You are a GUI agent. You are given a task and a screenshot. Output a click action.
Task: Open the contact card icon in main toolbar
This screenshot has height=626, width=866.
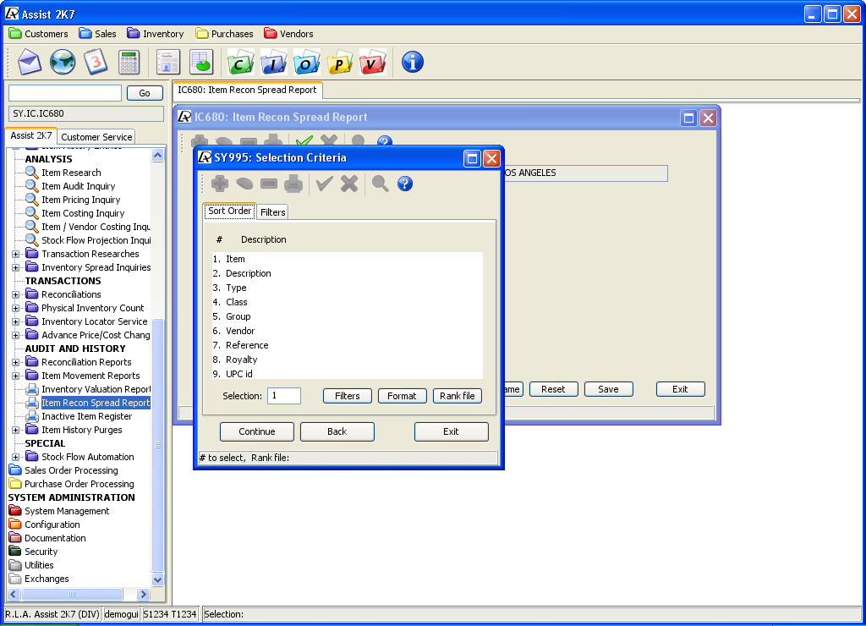click(x=168, y=62)
